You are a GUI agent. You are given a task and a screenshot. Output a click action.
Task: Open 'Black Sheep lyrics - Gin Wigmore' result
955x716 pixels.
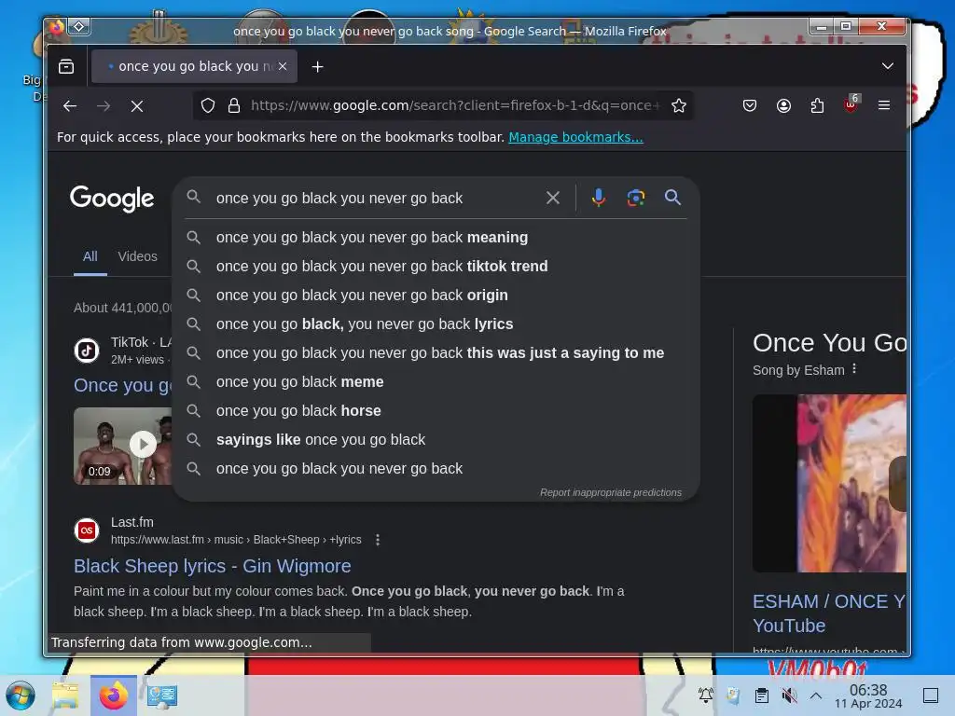coord(213,566)
